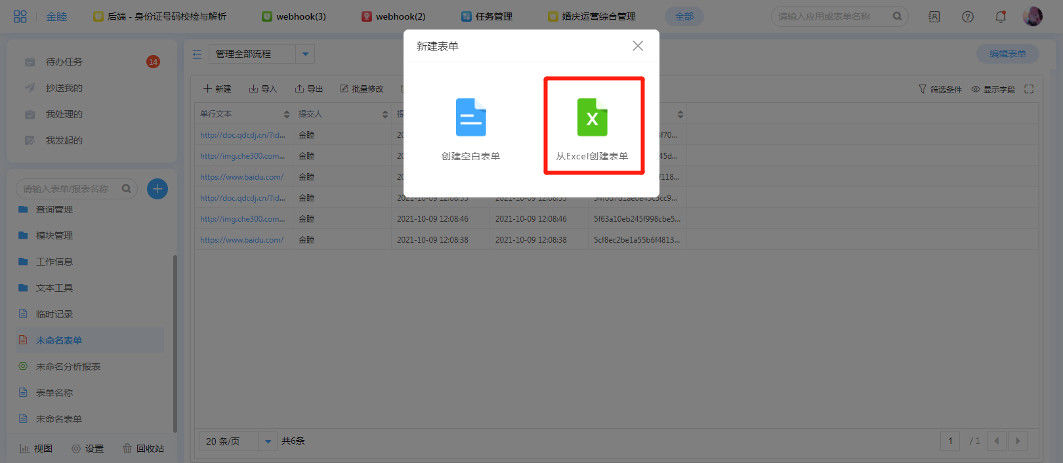Image resolution: width=1063 pixels, height=463 pixels.
Task: Switch to the webhook(3) tab
Action: pos(294,16)
